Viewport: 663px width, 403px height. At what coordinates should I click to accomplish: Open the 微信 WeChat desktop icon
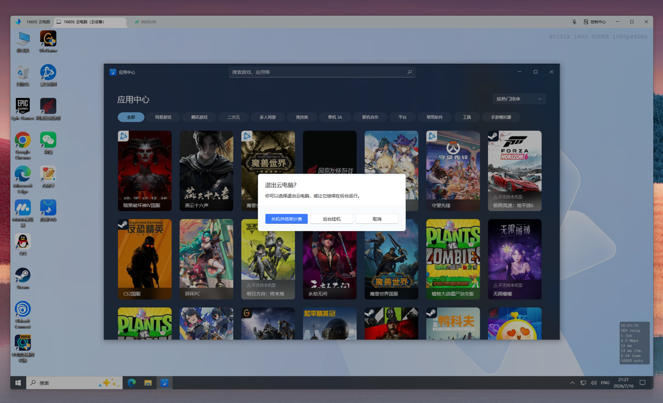coord(48,143)
